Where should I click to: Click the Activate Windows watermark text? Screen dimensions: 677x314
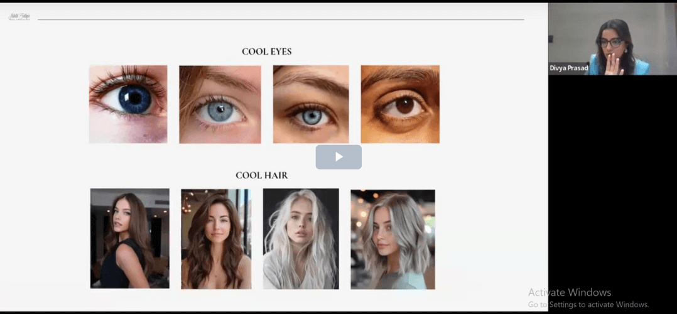tap(569, 292)
